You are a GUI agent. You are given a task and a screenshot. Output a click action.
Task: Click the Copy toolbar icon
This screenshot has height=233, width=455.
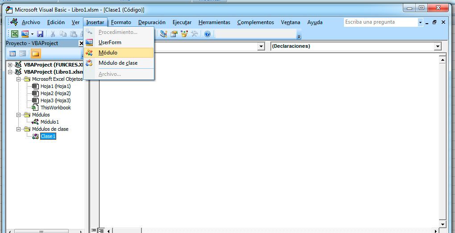click(x=63, y=34)
